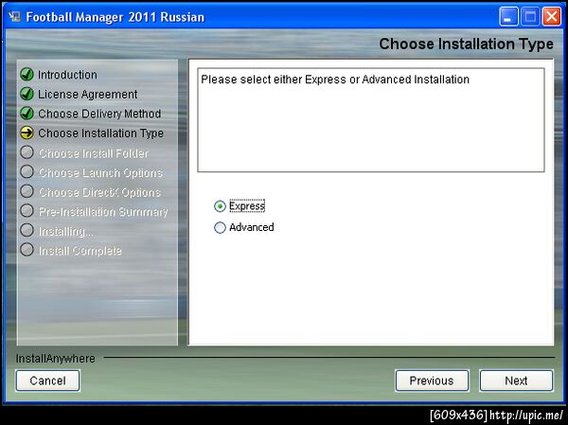This screenshot has height=425, width=568.
Task: Click the yellow arrow beside Choose Installation Type
Action: pos(27,133)
